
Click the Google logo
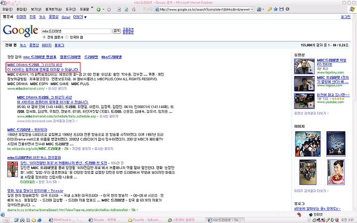point(21,31)
